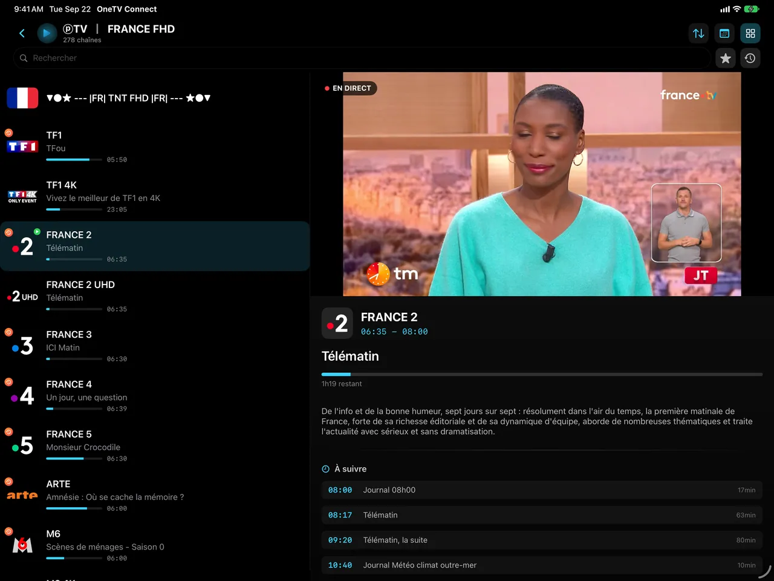Tap the France 2 now-playing green badge

tap(37, 231)
